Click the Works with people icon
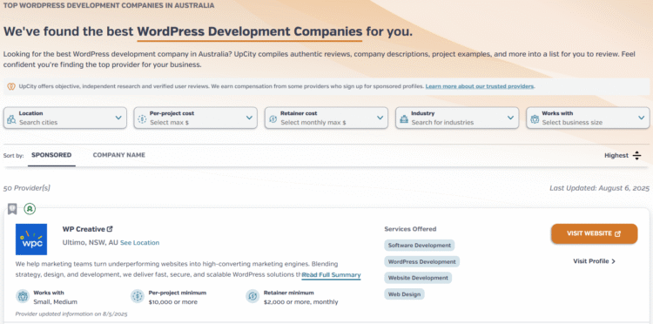Image resolution: width=653 pixels, height=324 pixels. click(535, 118)
